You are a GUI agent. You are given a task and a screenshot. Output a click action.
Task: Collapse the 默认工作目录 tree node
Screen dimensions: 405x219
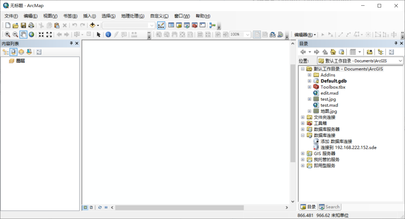pyautogui.click(x=303, y=69)
